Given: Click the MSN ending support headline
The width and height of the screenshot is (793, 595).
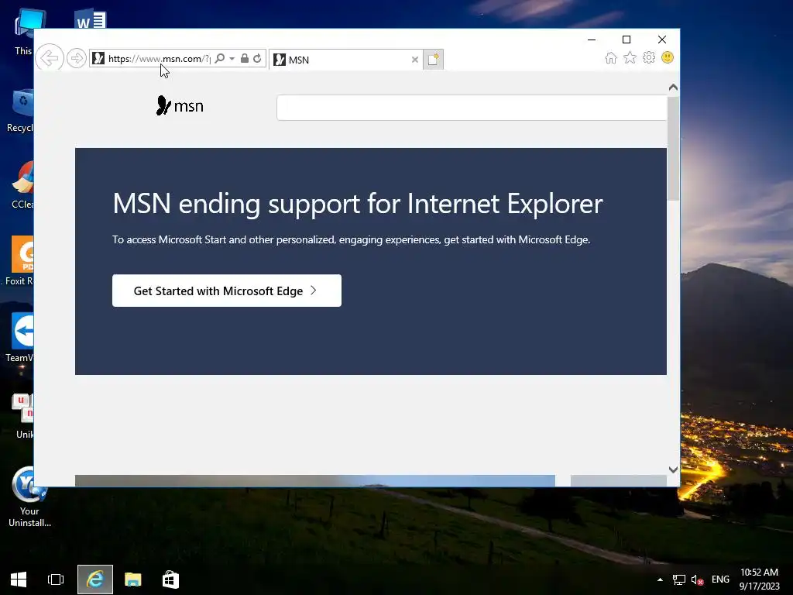Looking at the screenshot, I should pos(358,204).
